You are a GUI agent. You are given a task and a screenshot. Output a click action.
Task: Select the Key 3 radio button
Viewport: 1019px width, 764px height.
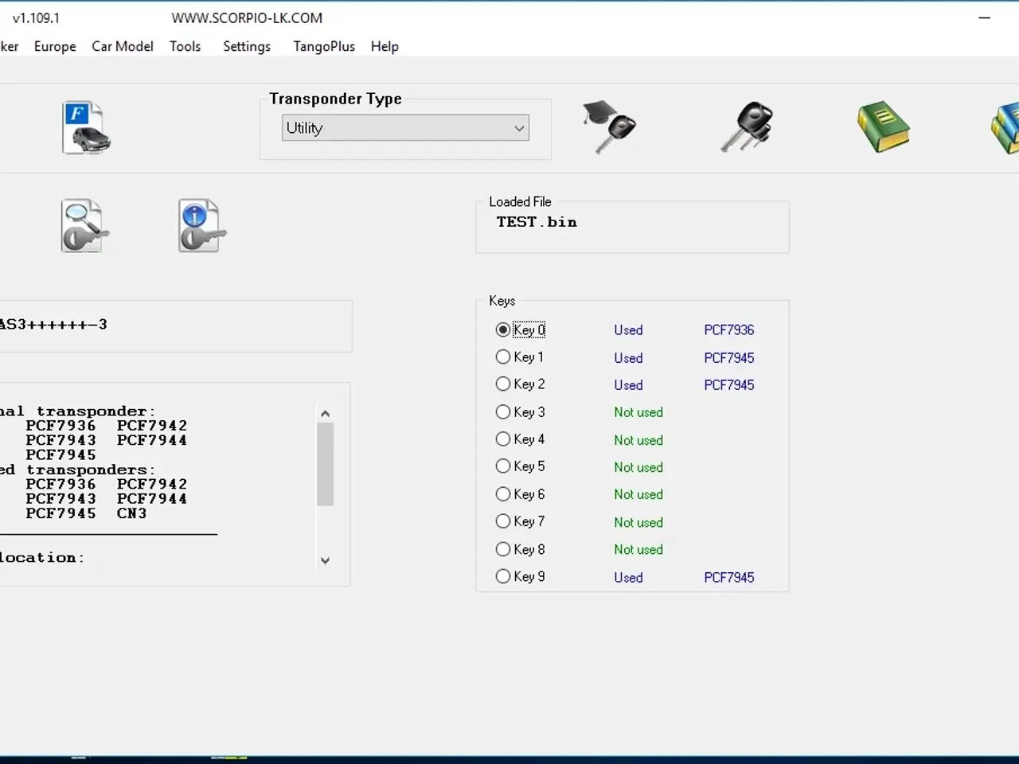tap(503, 412)
